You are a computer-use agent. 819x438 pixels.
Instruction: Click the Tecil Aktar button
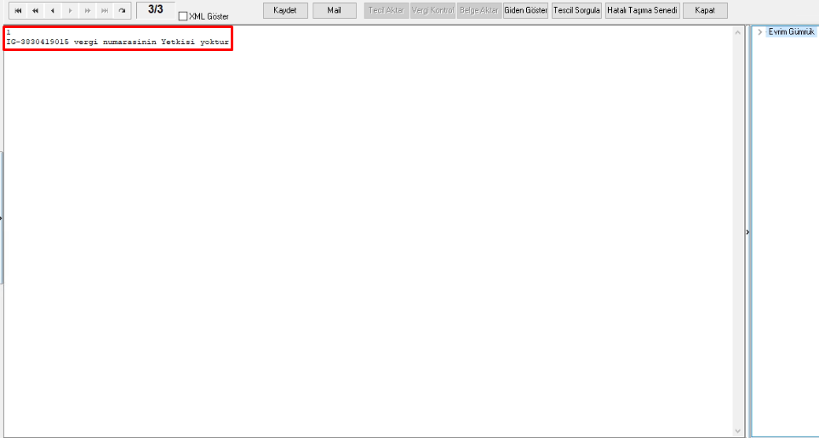tap(387, 10)
